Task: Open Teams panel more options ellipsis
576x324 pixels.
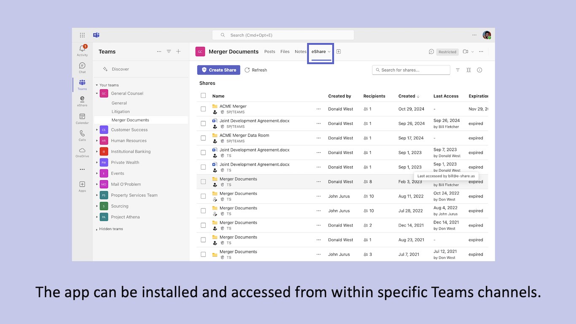Action: click(159, 51)
